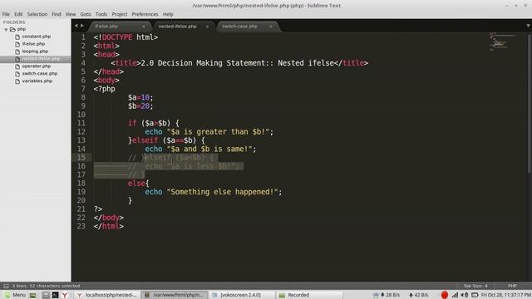
Task: Open the Tools menu
Action: [101, 14]
